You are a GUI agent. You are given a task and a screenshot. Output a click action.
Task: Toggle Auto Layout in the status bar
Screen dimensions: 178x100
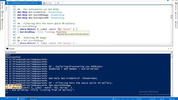pos(33,99)
